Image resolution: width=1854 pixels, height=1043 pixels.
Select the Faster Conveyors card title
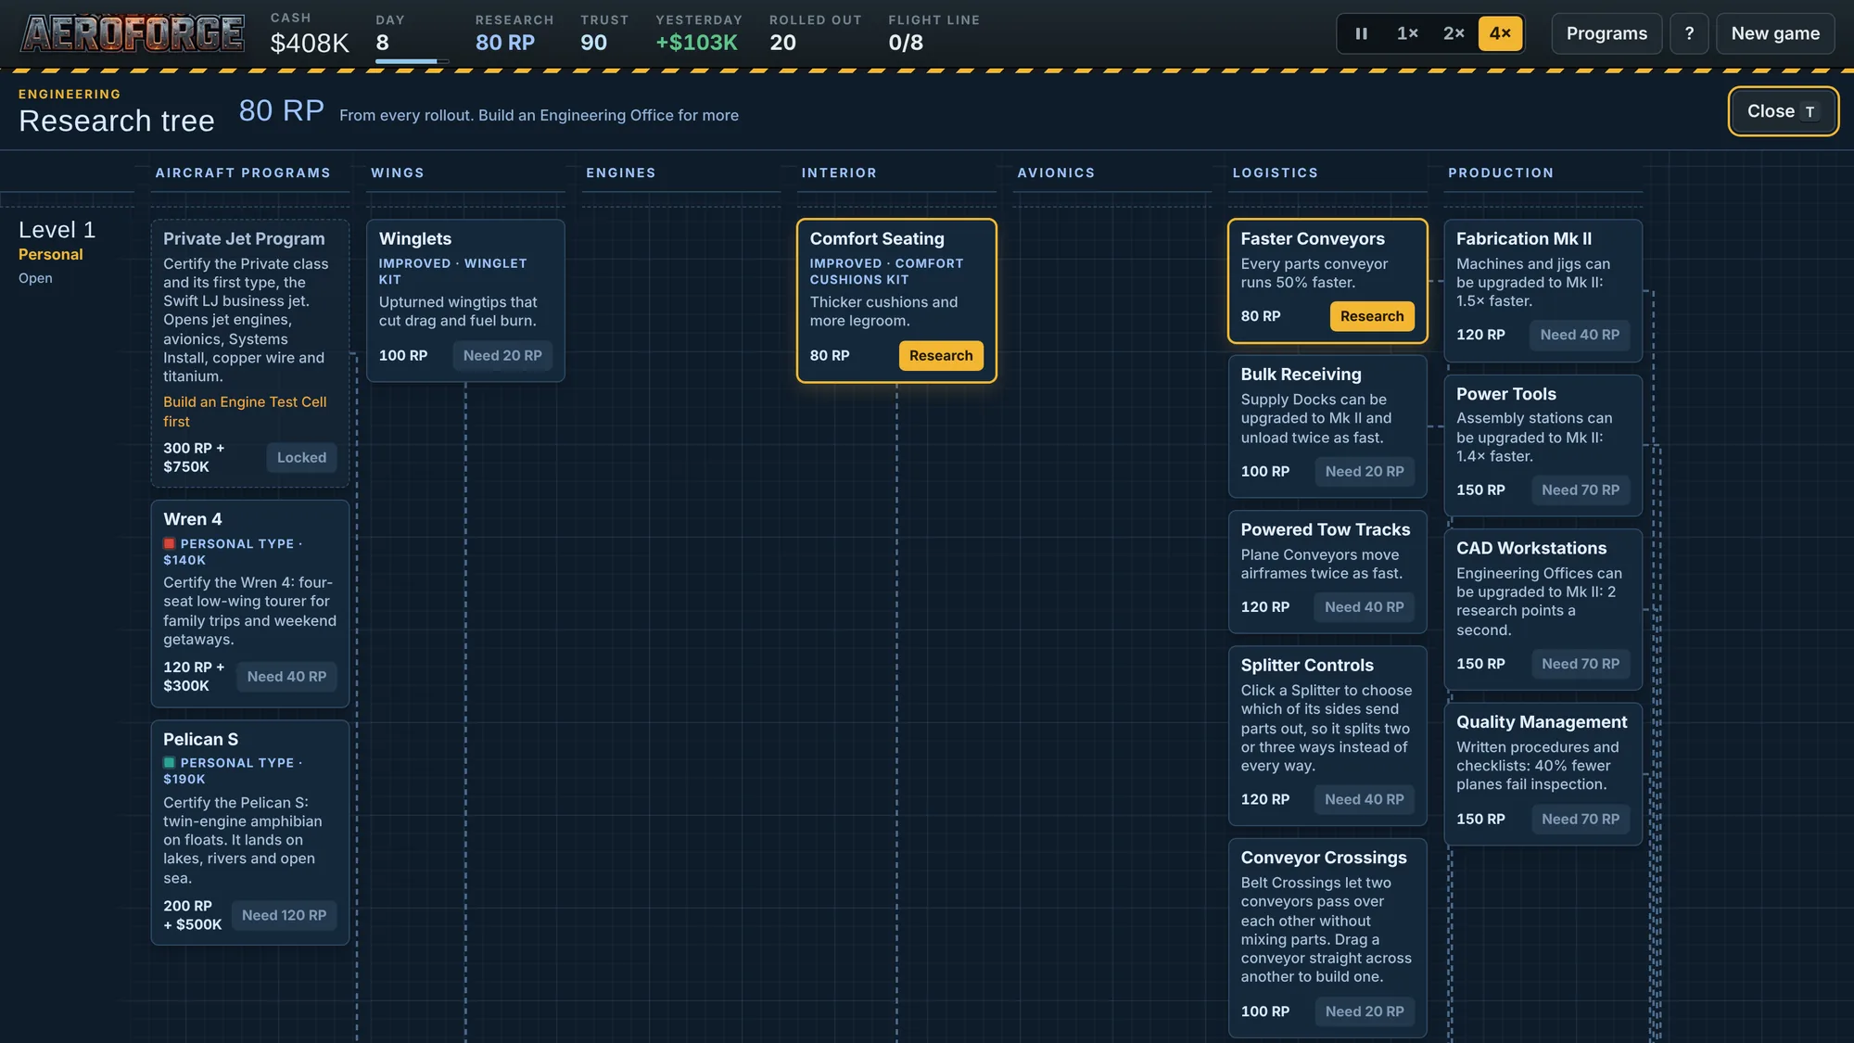click(1313, 239)
